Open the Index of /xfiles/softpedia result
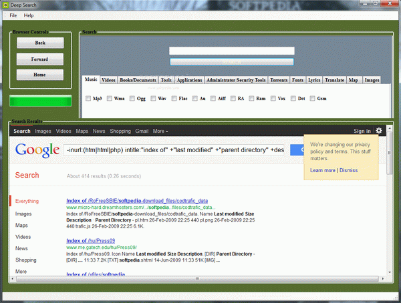The width and height of the screenshot is (401, 303). click(96, 274)
